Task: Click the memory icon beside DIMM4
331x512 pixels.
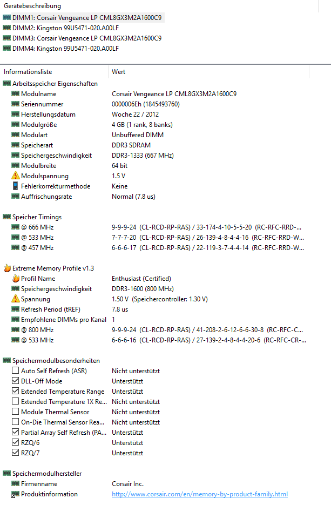Action: tap(6, 48)
